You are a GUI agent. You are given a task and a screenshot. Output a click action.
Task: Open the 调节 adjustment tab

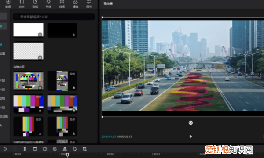89,4
